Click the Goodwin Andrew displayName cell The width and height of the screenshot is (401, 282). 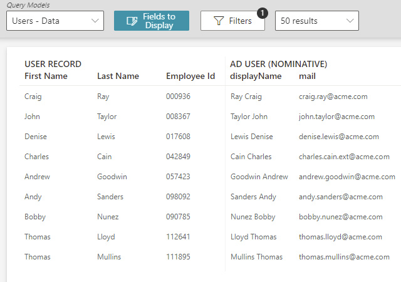pyautogui.click(x=259, y=177)
